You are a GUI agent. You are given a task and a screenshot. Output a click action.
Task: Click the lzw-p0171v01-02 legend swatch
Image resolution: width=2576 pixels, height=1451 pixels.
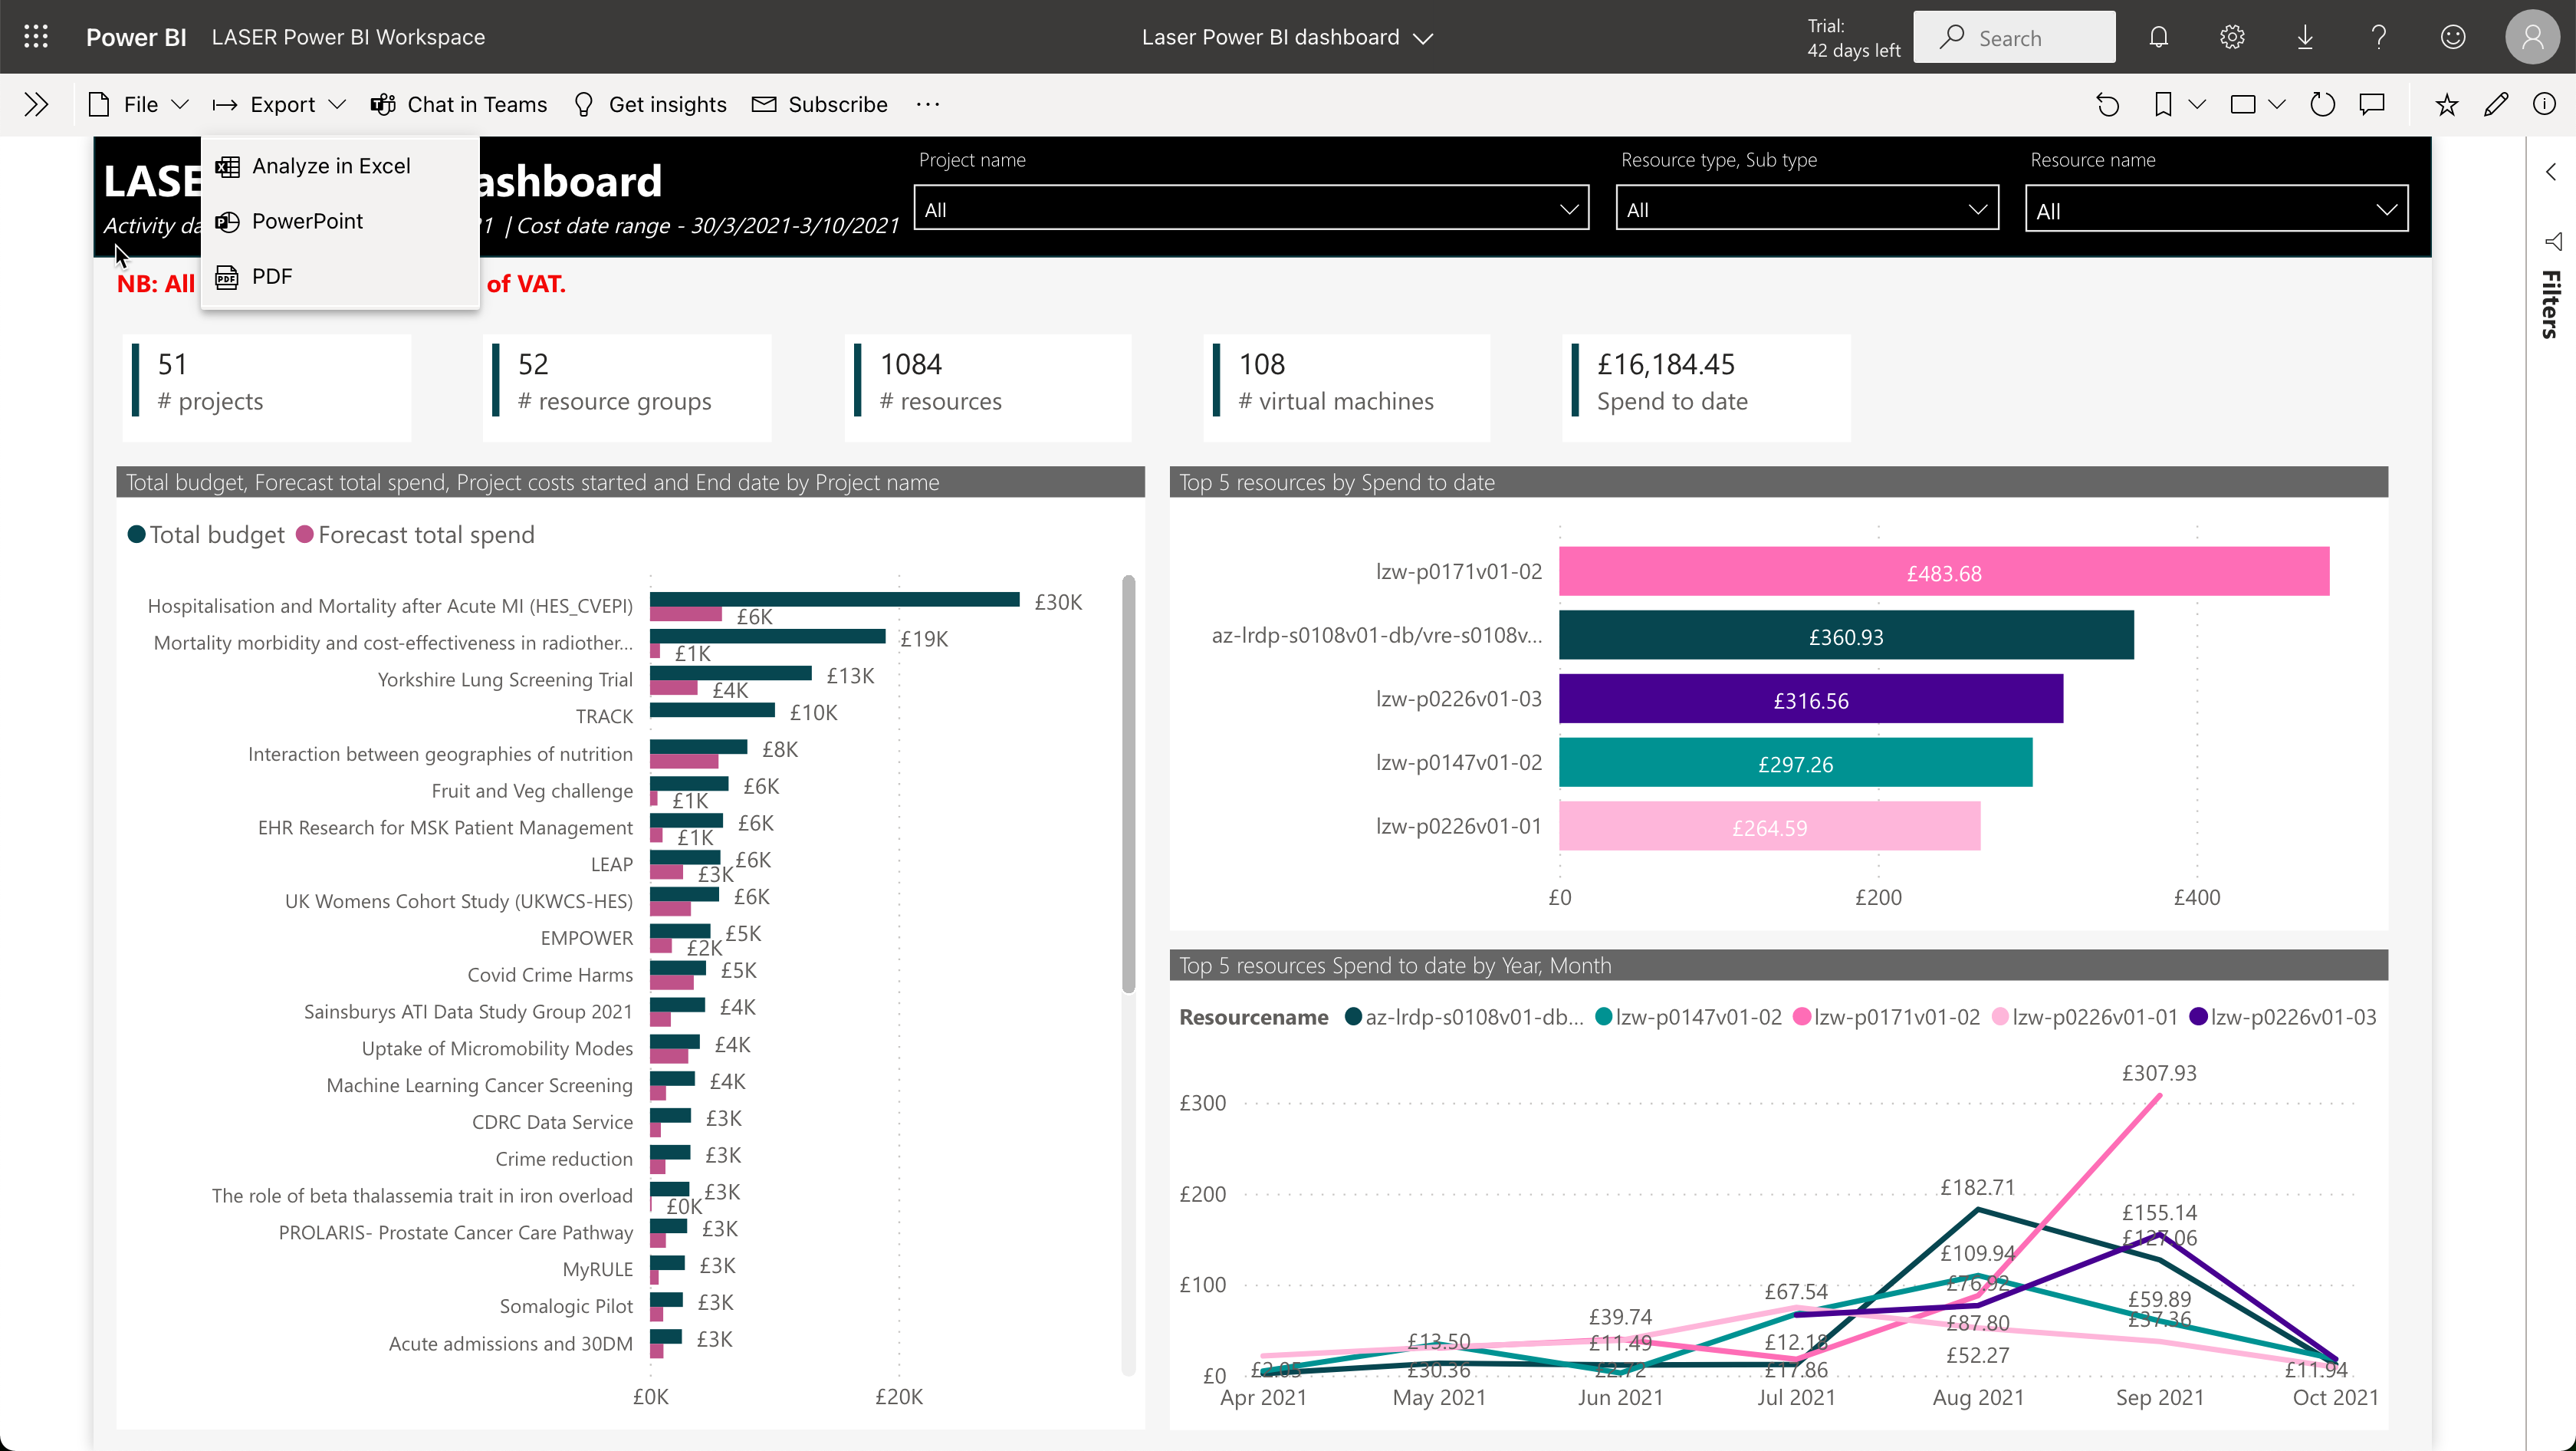pos(1802,1017)
